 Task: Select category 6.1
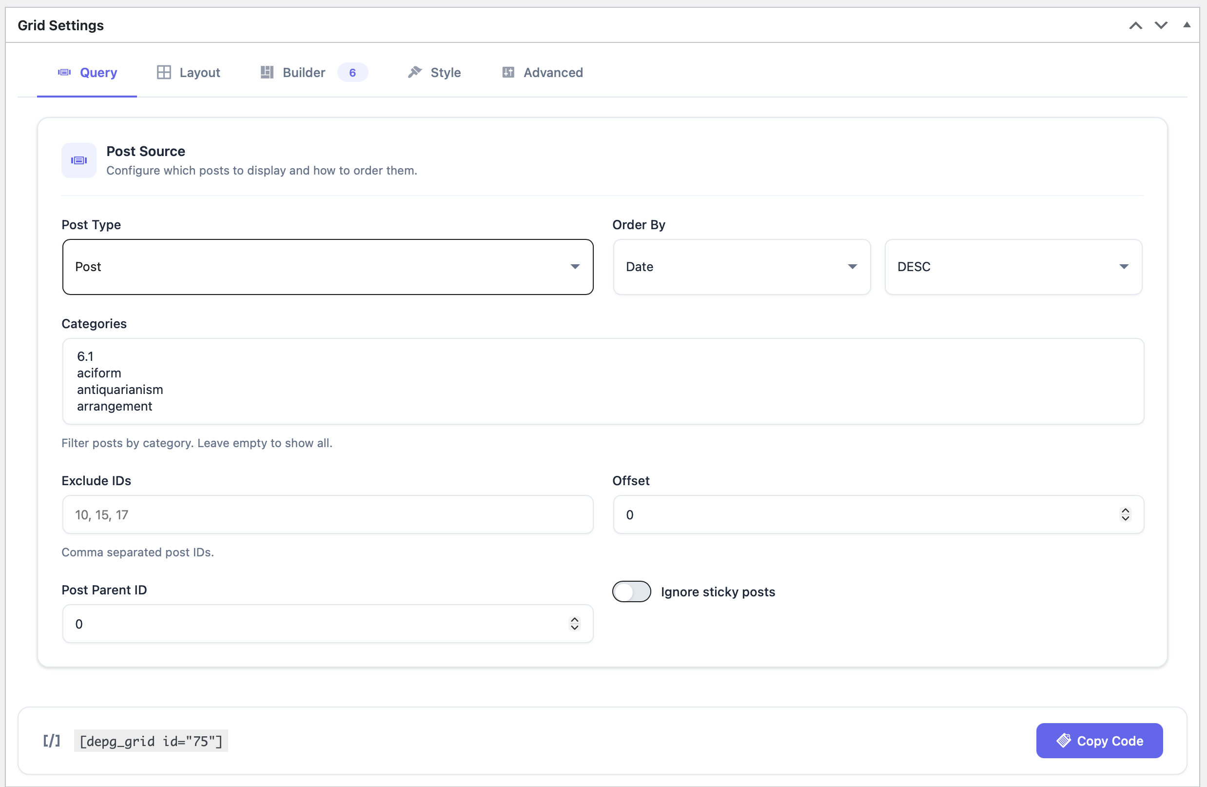click(x=86, y=356)
